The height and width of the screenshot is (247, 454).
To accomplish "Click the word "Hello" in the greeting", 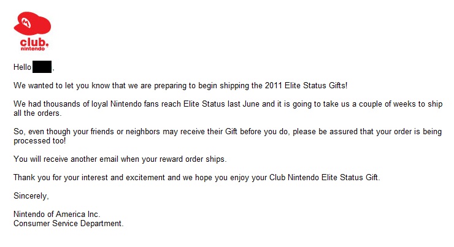I will tap(22, 67).
